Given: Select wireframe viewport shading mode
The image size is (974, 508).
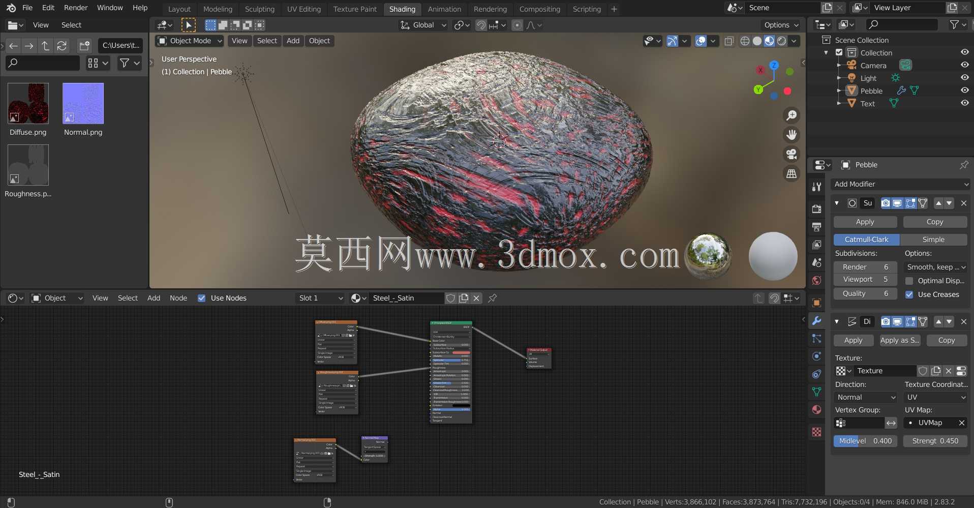Looking at the screenshot, I should tap(745, 41).
